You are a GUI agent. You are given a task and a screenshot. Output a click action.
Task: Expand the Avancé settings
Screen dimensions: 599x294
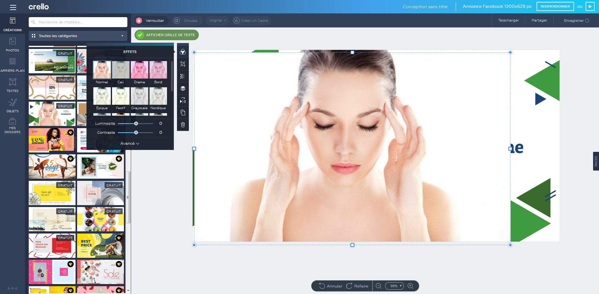tap(130, 143)
